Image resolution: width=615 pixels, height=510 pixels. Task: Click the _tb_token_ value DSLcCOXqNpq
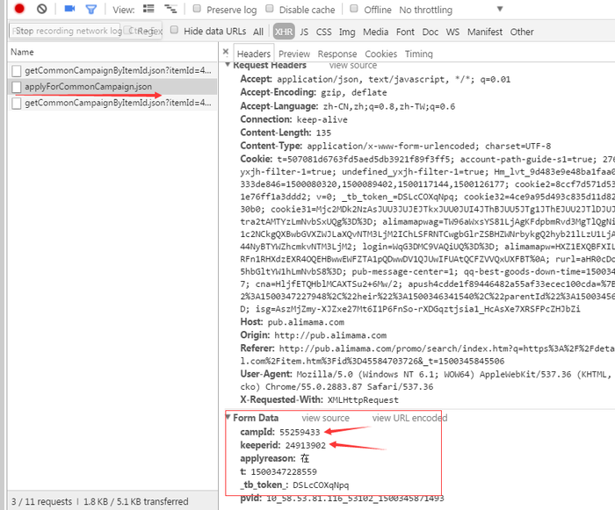[x=321, y=485]
